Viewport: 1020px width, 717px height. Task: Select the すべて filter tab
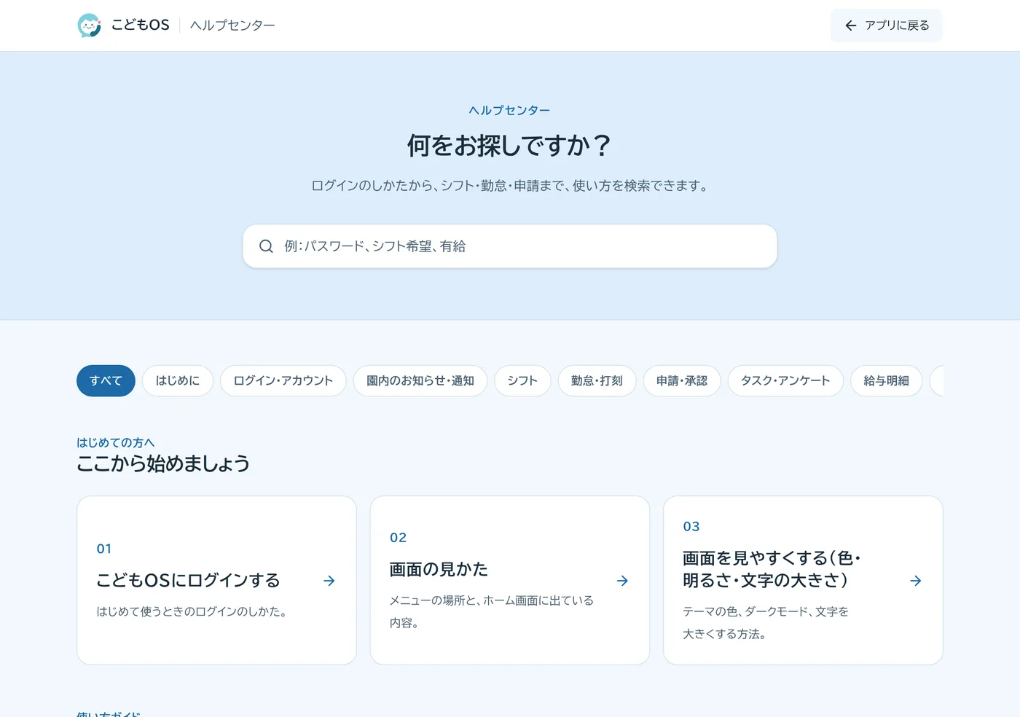point(106,380)
